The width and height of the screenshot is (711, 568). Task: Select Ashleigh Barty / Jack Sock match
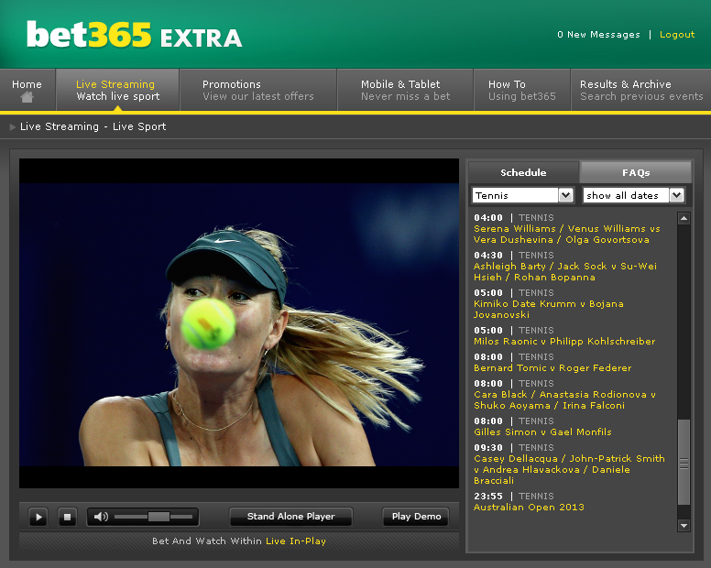coord(565,271)
